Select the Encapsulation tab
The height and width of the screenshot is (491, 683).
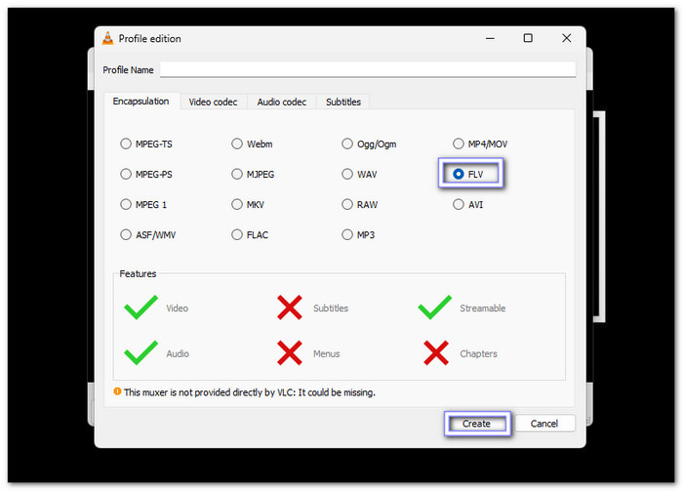click(x=141, y=102)
